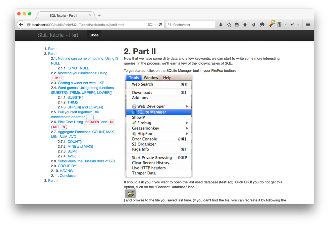Click the '2. Part II' heading
Screen dimensions: 329x226
click(140, 51)
